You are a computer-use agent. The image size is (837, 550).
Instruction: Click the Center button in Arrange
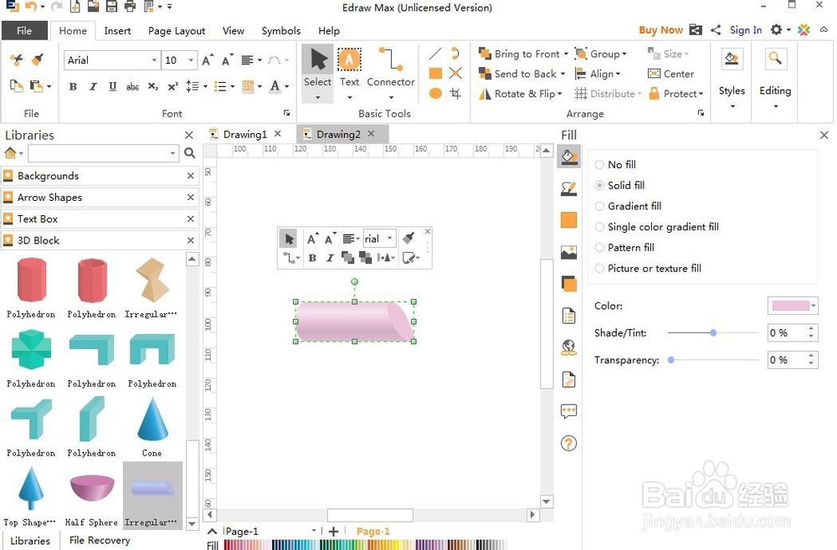[671, 74]
